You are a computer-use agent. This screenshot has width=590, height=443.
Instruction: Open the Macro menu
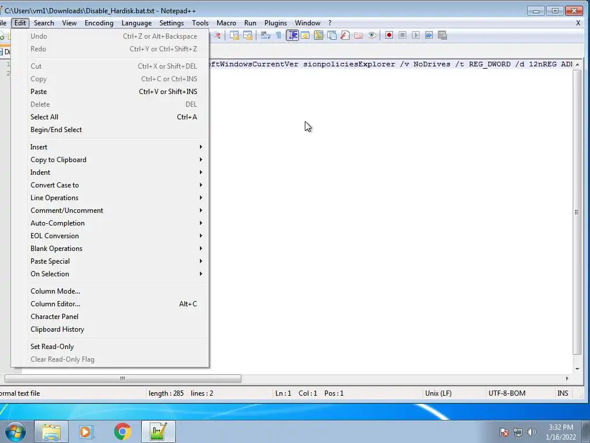(x=226, y=23)
